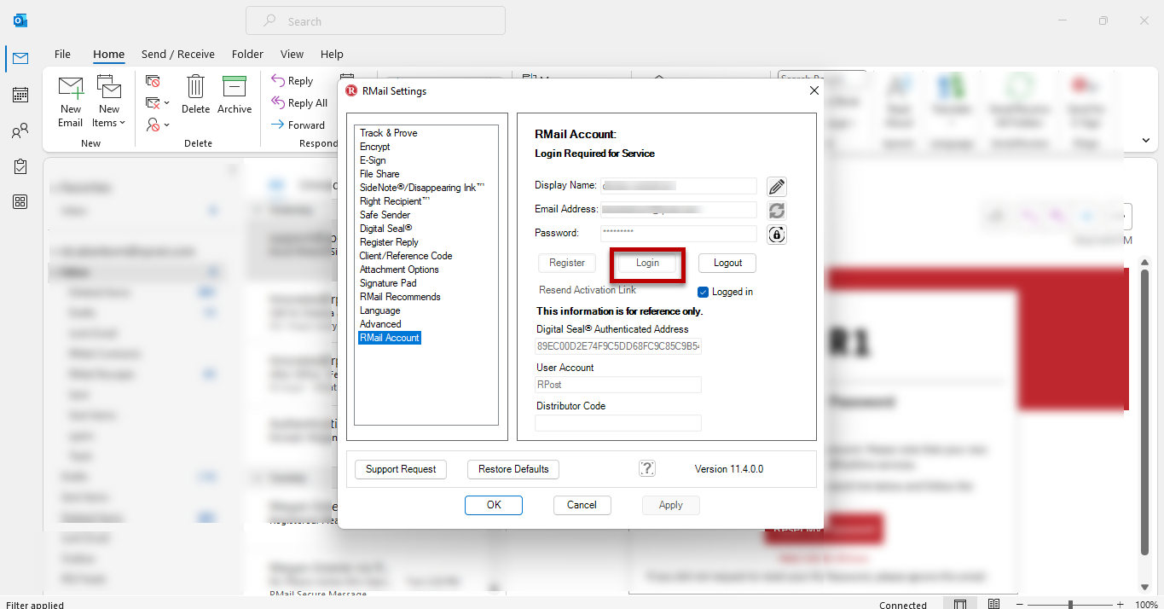Open the RMail help question mark icon
This screenshot has width=1164, height=609.
647,468
